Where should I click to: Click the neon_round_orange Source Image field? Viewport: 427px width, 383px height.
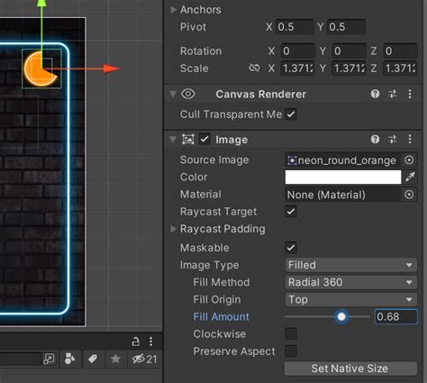pos(343,160)
